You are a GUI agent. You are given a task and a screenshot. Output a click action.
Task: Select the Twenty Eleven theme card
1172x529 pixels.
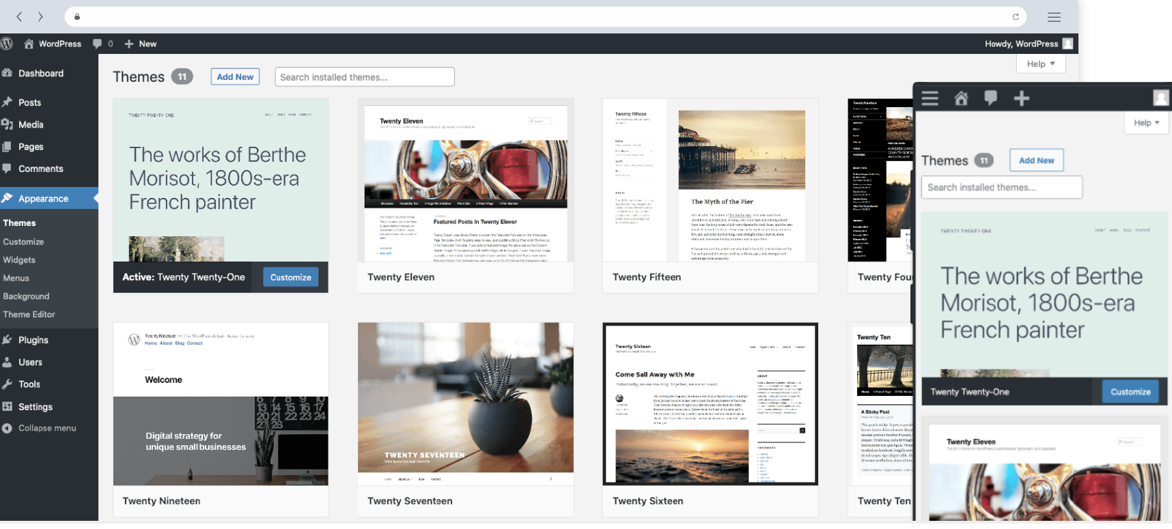[x=466, y=196]
